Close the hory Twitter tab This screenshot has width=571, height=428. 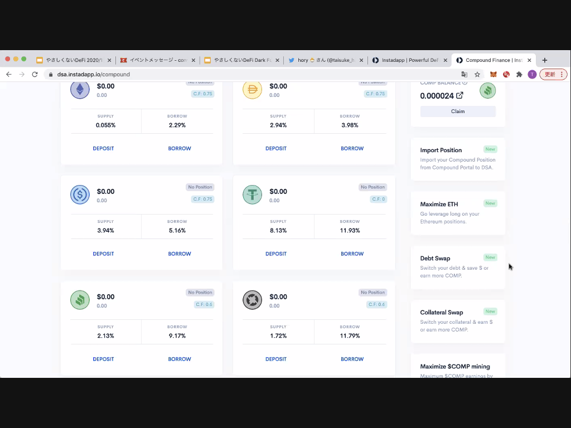(361, 60)
